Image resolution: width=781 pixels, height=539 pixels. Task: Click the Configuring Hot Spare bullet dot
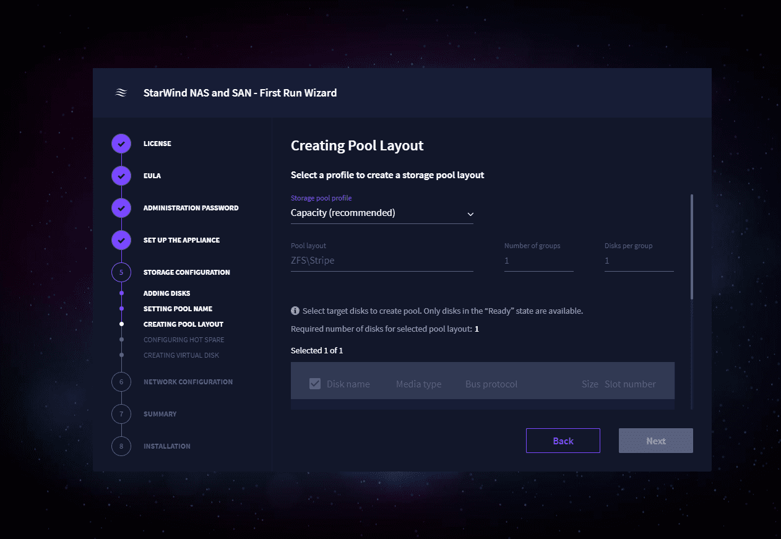tap(121, 340)
